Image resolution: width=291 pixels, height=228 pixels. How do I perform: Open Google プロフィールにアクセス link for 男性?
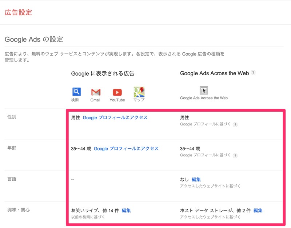[x=115, y=117]
